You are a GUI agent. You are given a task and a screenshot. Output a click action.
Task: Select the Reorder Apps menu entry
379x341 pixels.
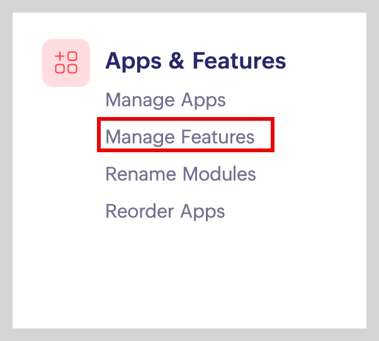(x=165, y=211)
